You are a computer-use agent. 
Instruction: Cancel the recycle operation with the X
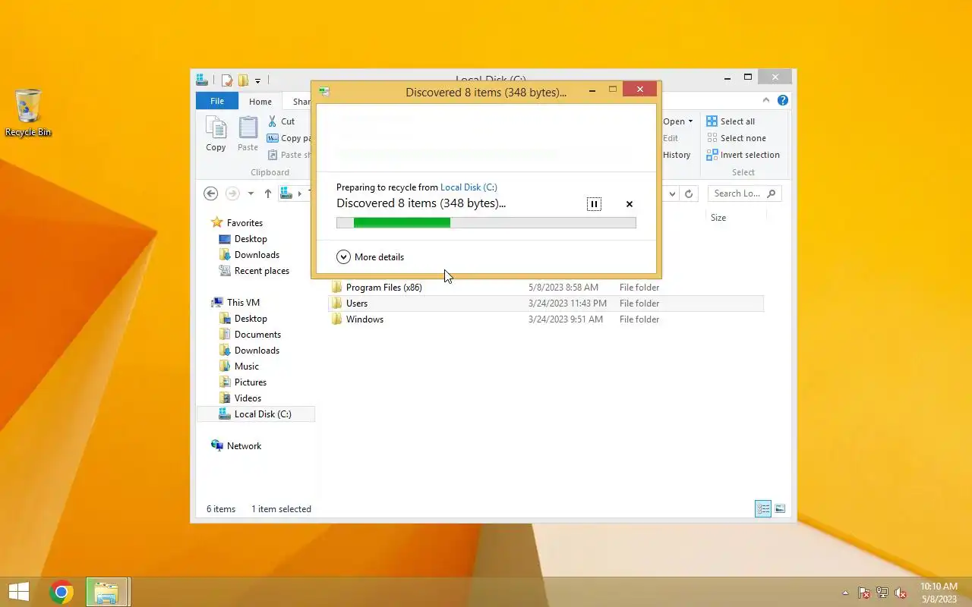coord(629,204)
